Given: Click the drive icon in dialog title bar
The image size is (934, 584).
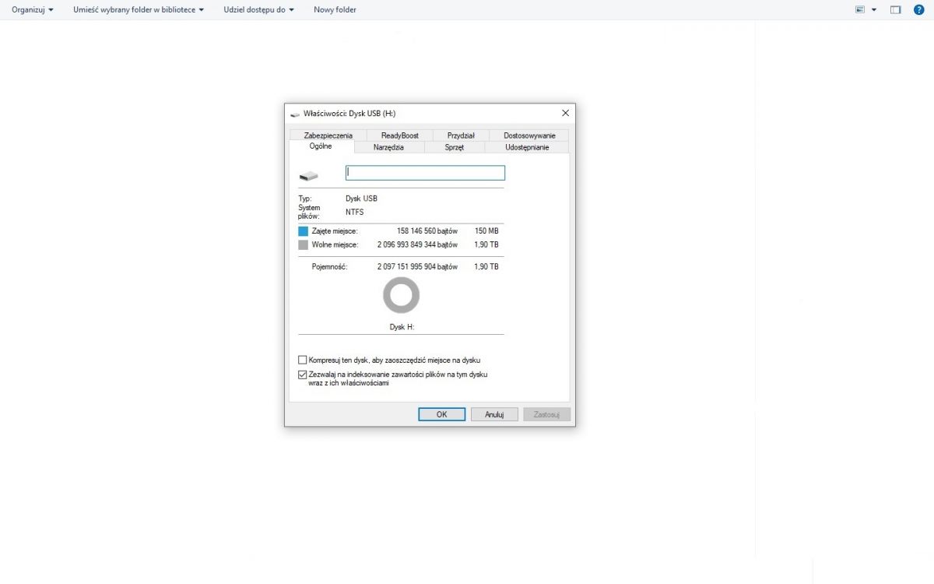Looking at the screenshot, I should (x=294, y=114).
